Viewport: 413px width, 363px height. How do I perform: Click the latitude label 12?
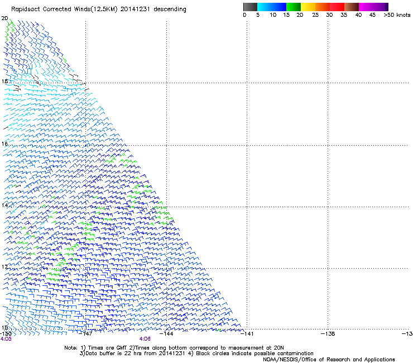click(4, 267)
